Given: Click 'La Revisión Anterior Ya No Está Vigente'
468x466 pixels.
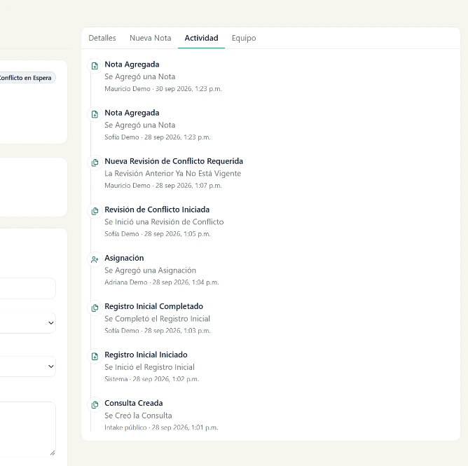Looking at the screenshot, I should (x=173, y=174).
